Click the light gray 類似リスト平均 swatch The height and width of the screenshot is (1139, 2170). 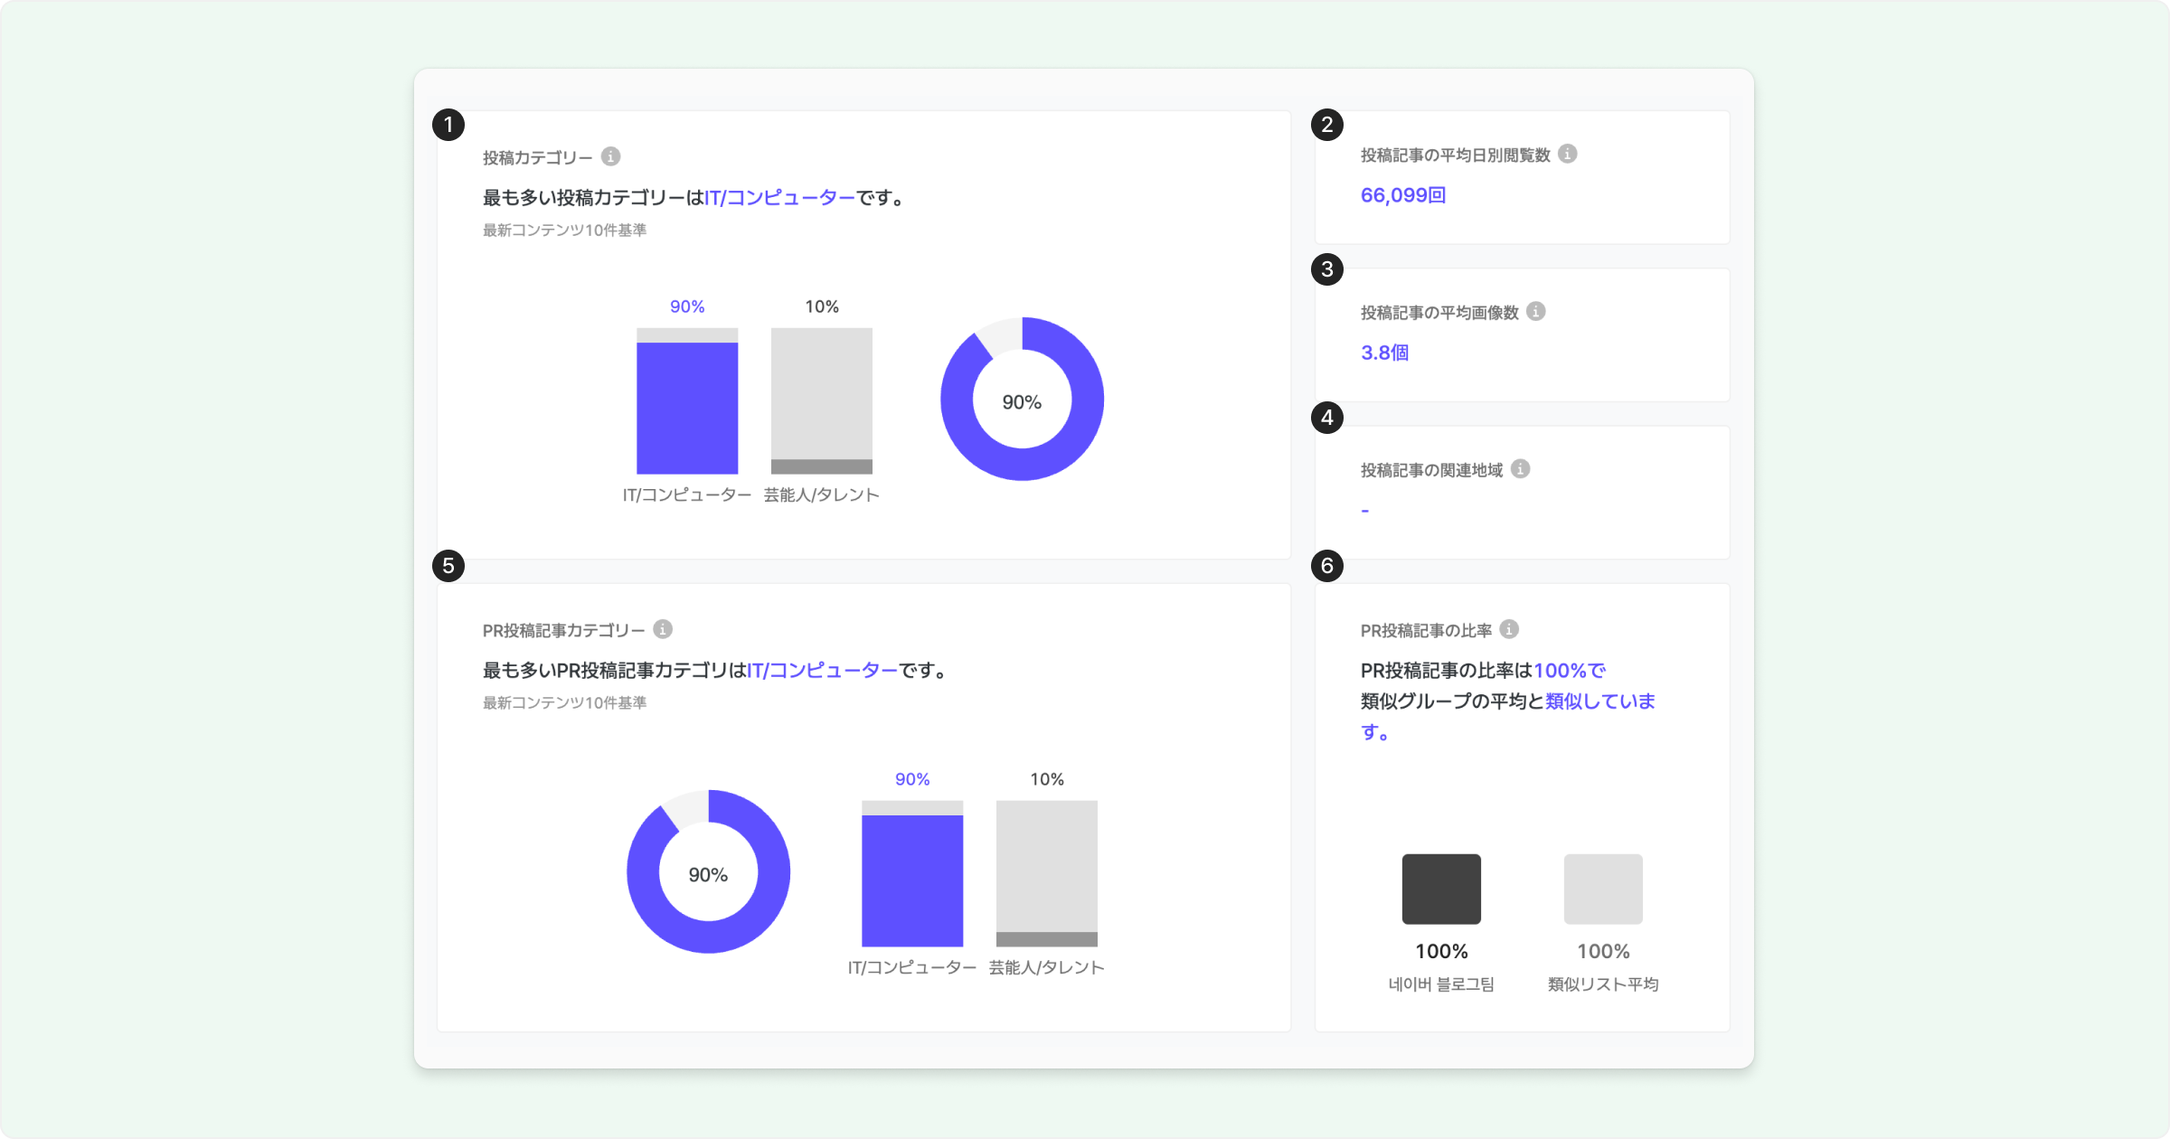click(x=1603, y=889)
